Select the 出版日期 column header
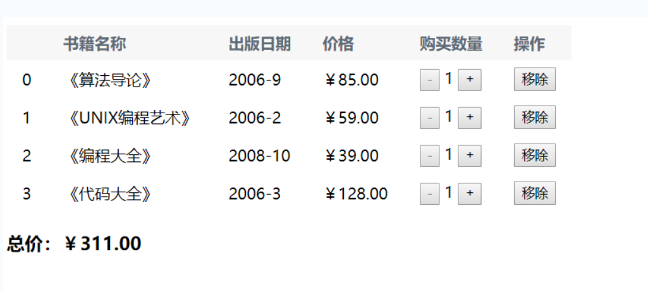The height and width of the screenshot is (291, 648). [260, 44]
